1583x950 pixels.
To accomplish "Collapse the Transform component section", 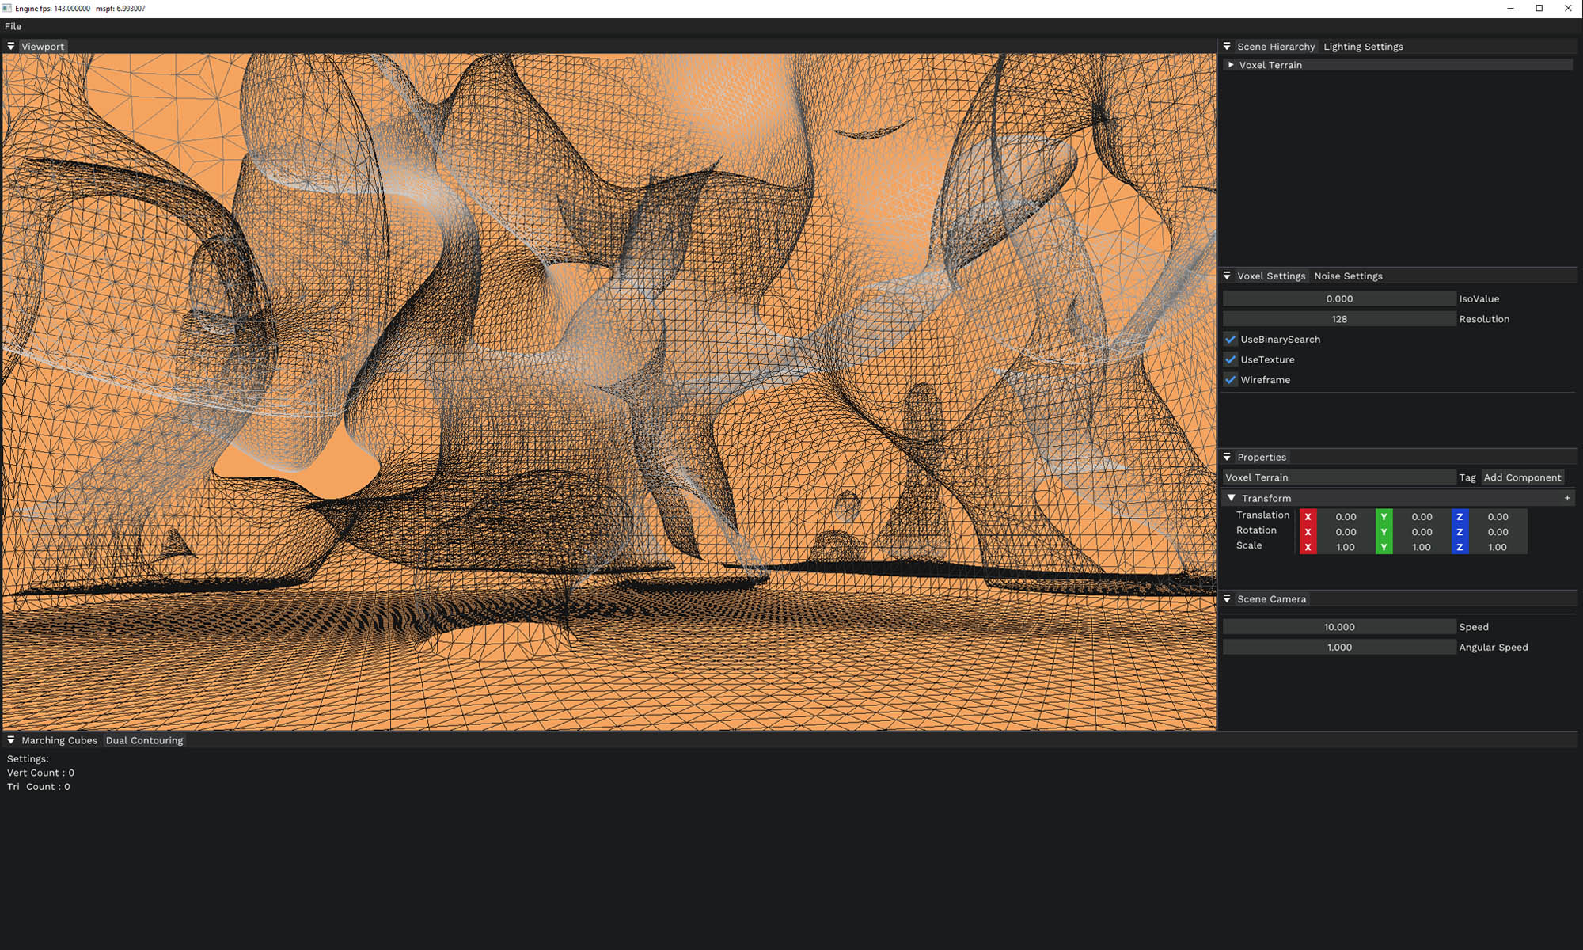I will click(x=1232, y=498).
